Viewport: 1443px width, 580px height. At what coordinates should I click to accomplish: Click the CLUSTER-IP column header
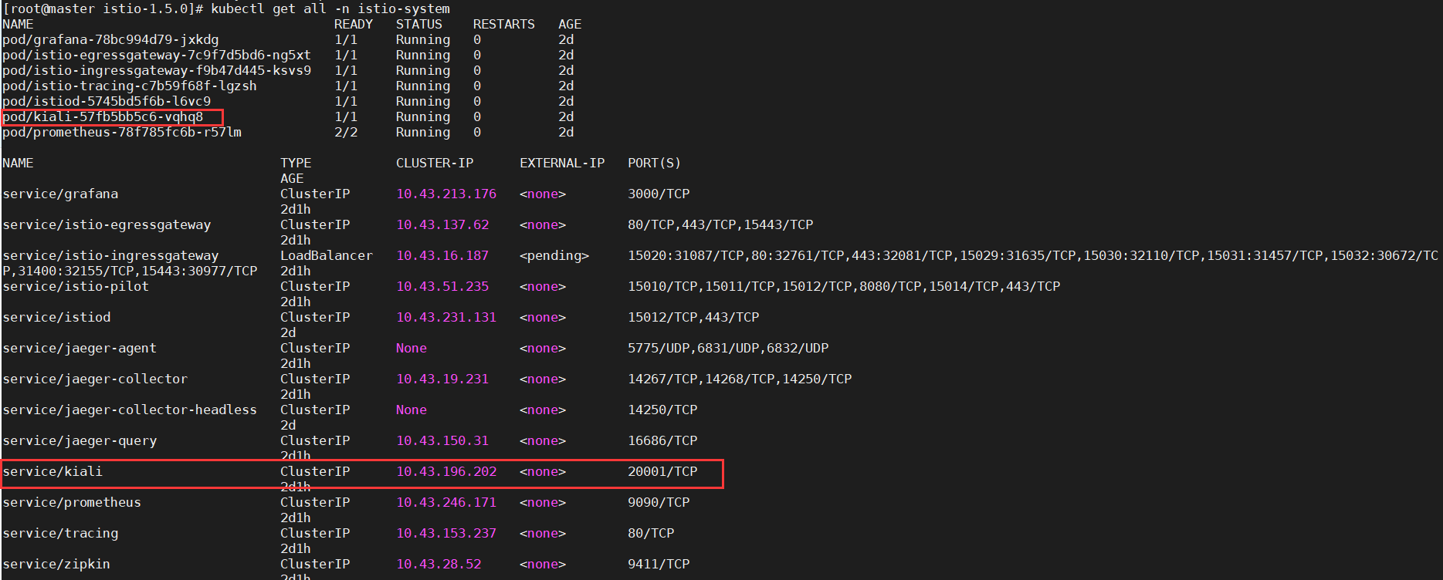click(x=435, y=164)
